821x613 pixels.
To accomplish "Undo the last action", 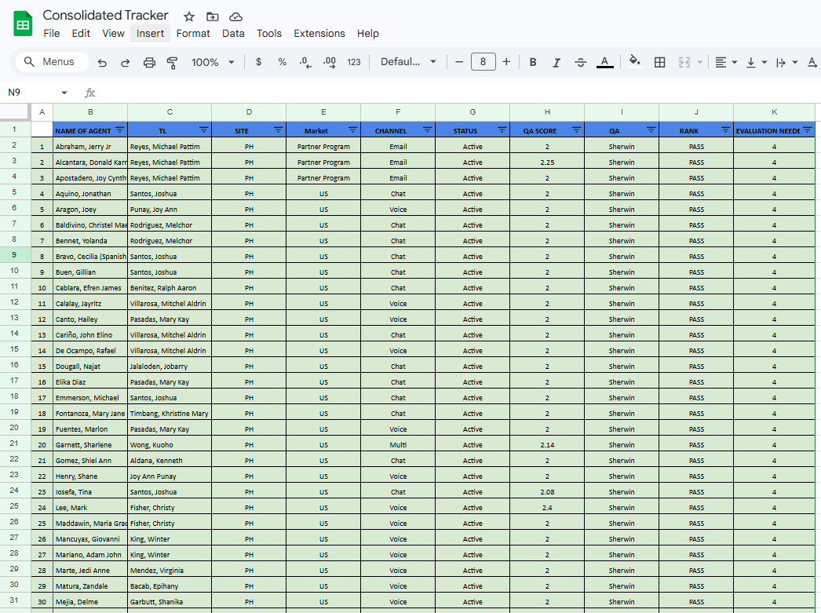I will click(102, 62).
